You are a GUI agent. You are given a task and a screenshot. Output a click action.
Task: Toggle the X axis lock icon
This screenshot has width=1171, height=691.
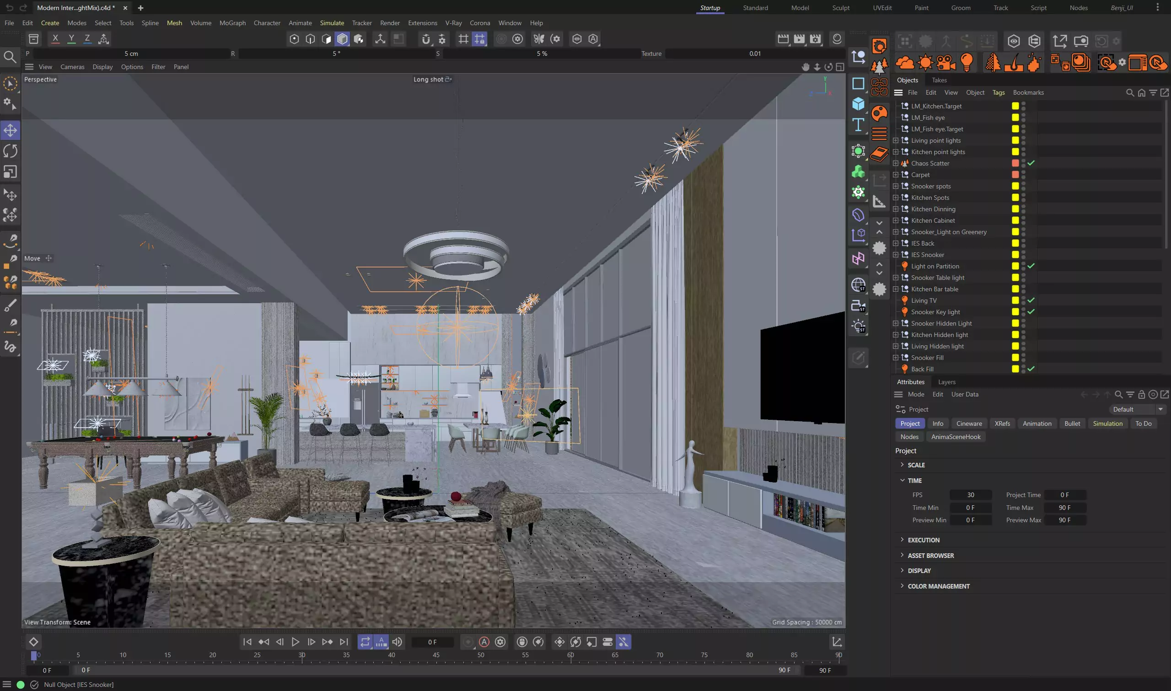click(55, 39)
